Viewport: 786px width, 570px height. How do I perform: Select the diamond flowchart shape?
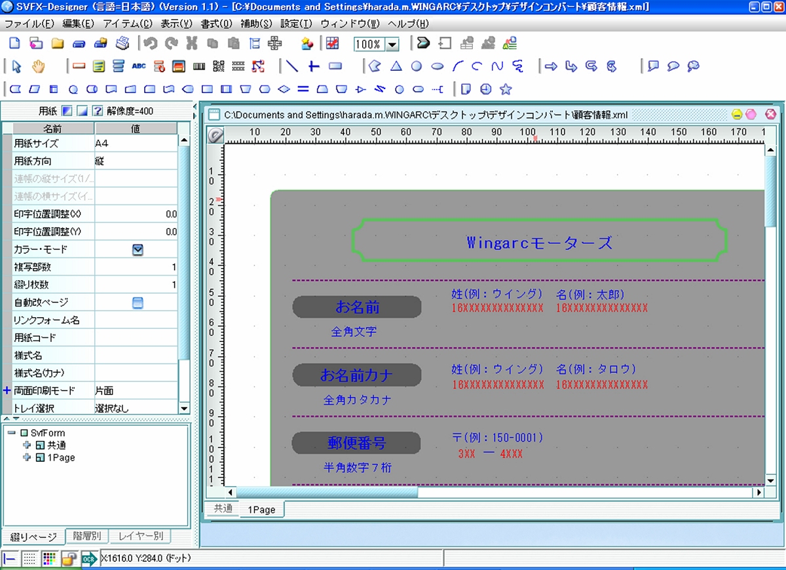284,88
